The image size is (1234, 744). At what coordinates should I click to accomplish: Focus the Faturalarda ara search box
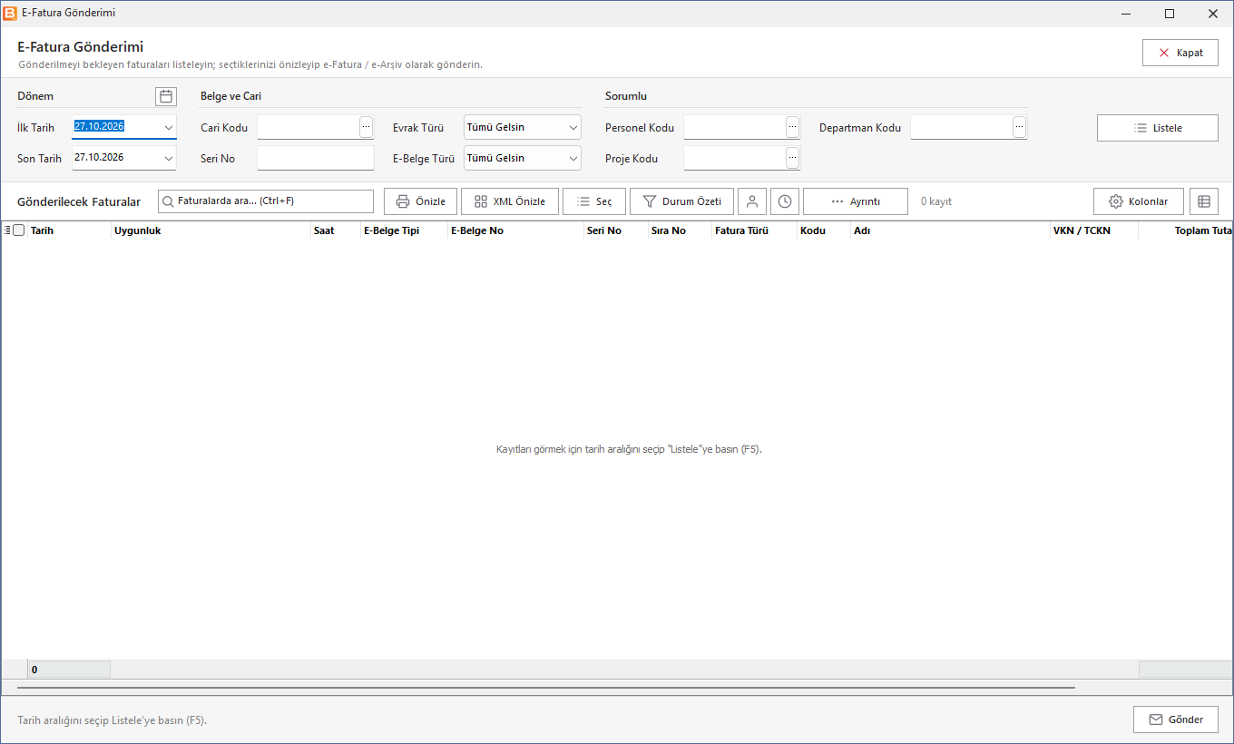pos(266,201)
